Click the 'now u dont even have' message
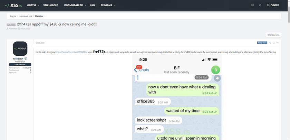This screenshot has width=290, height=140. 182,89
